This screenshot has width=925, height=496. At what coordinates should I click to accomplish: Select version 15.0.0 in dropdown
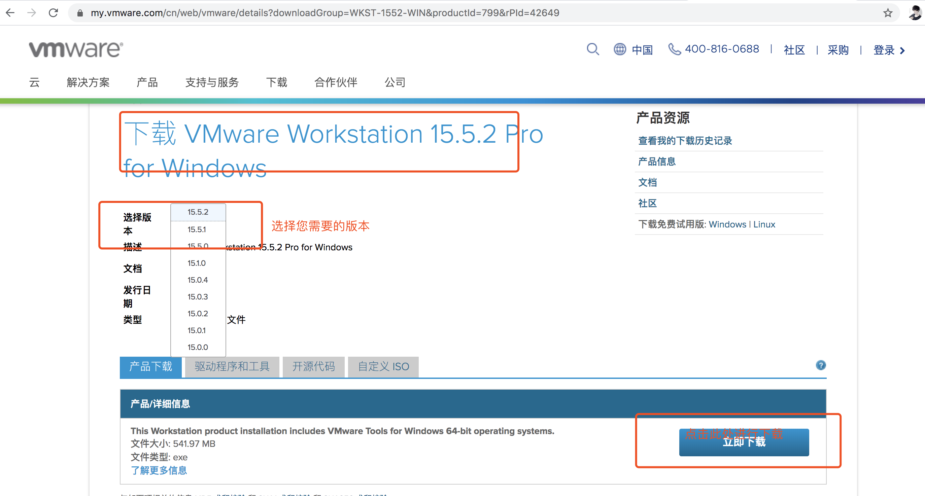198,347
